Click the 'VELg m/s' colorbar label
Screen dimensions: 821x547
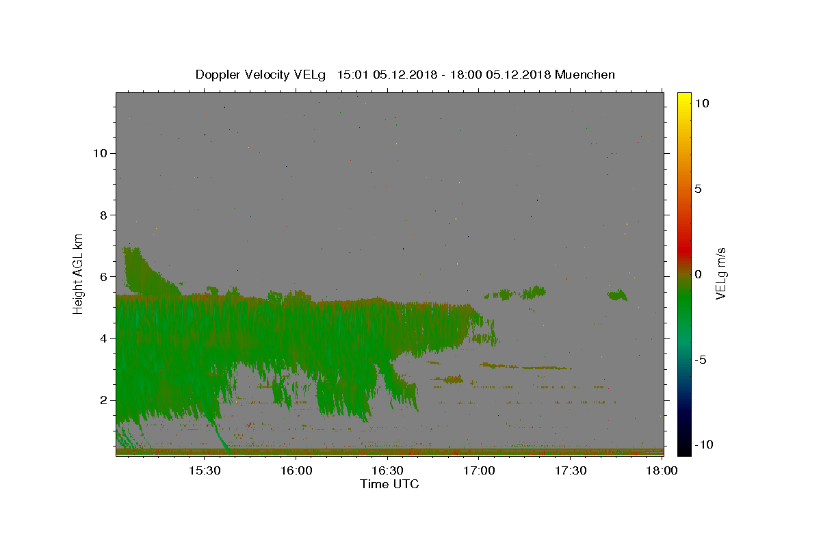pyautogui.click(x=720, y=273)
